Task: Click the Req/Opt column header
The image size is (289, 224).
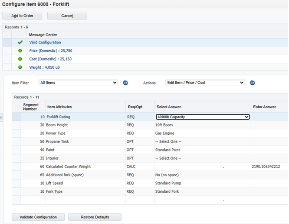Action: (x=140, y=107)
